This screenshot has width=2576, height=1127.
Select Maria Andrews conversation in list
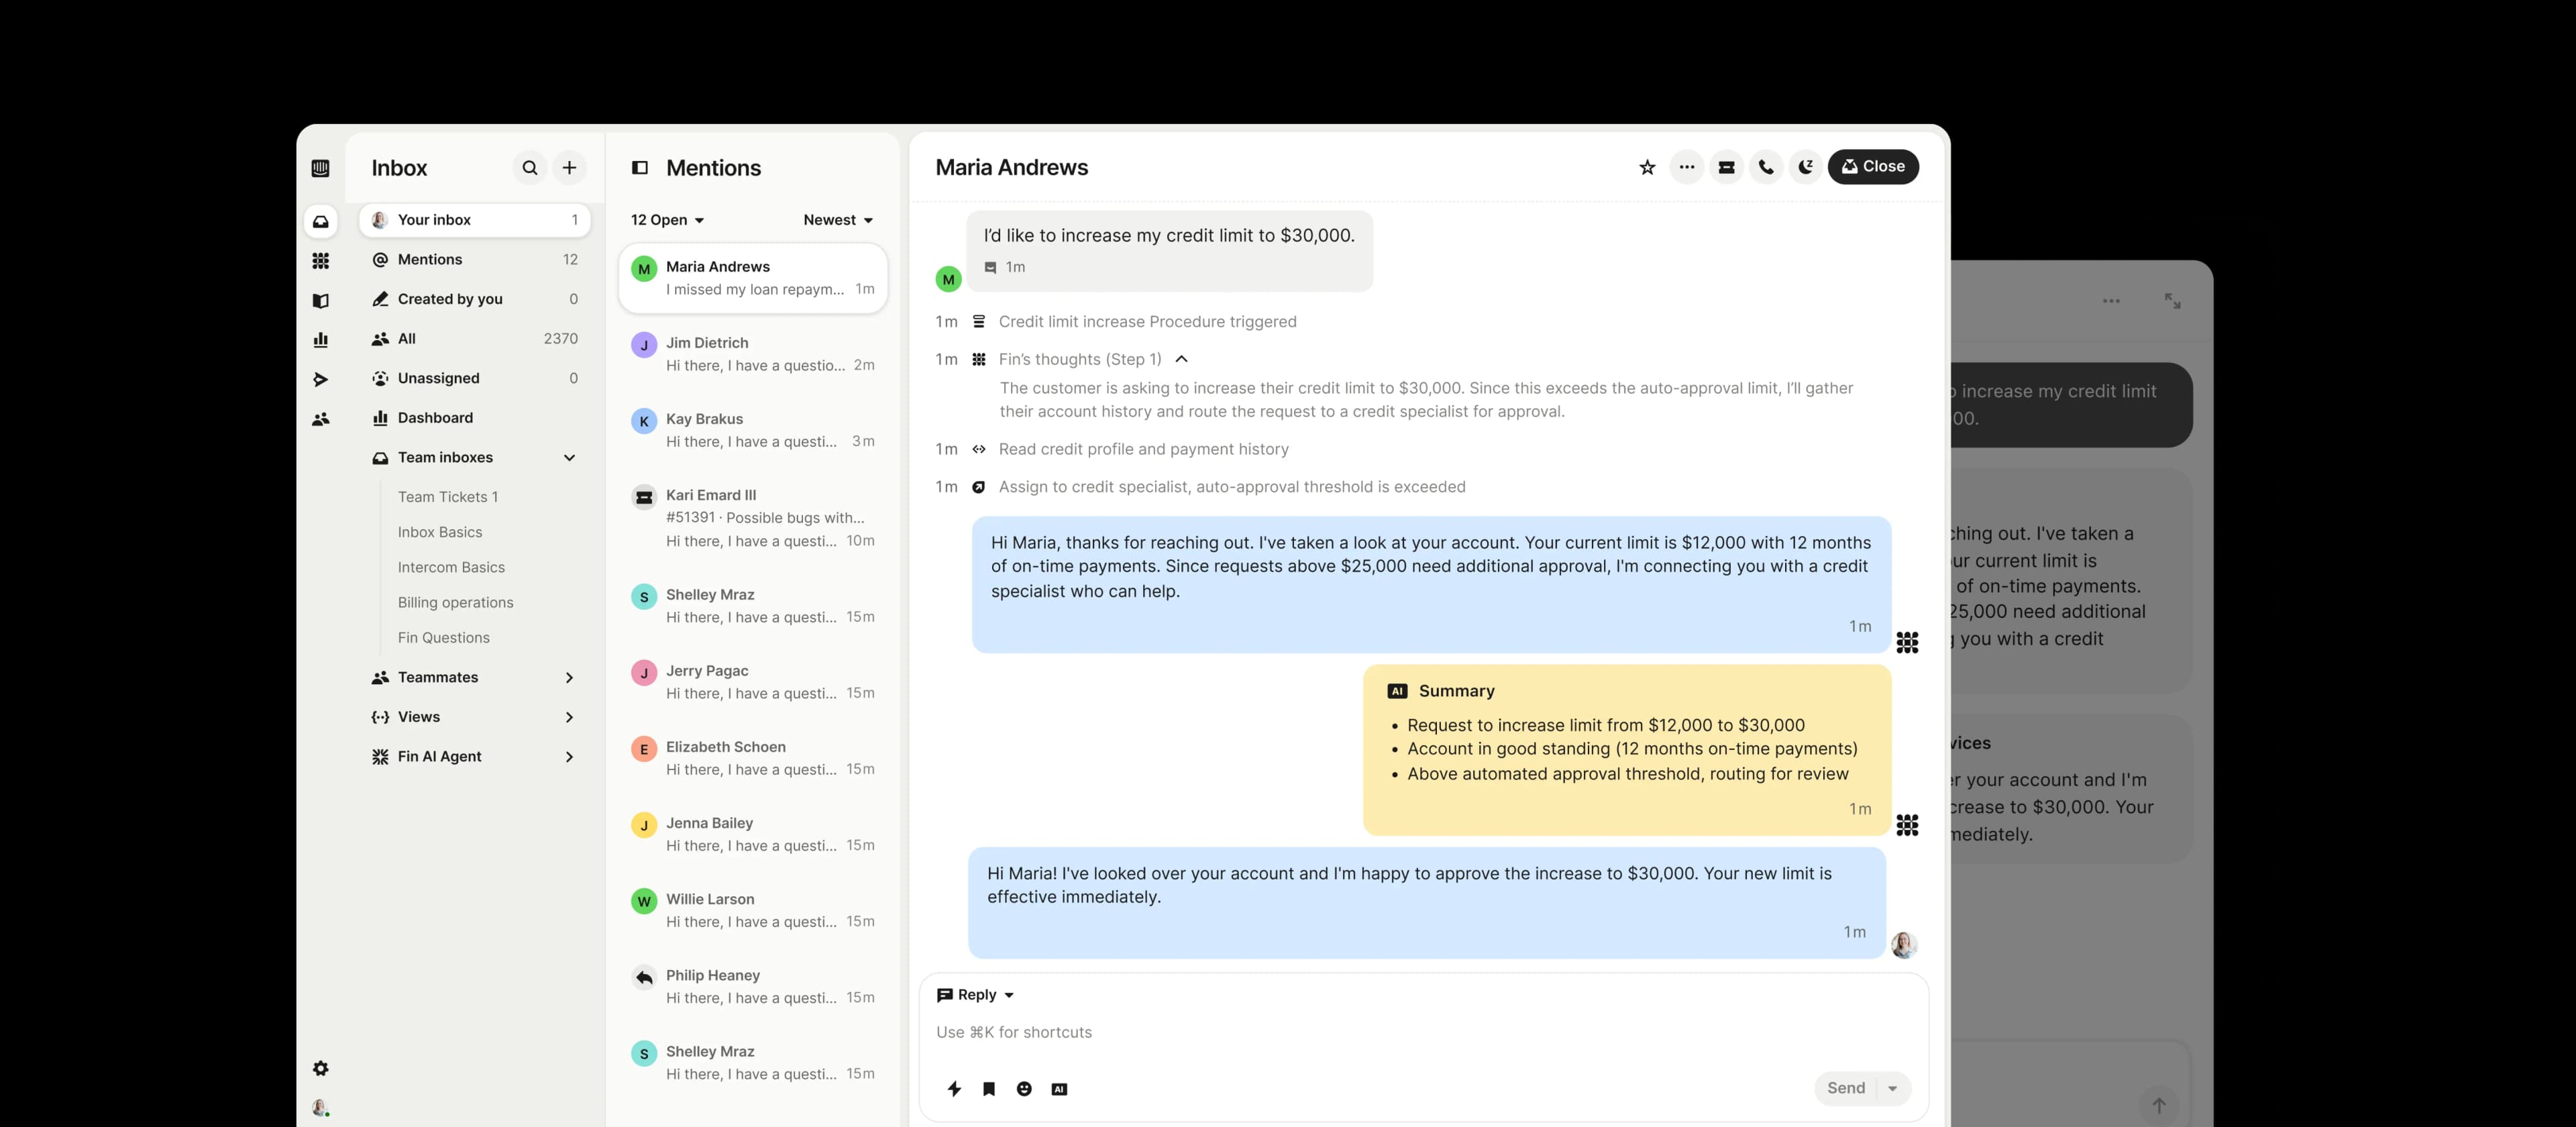[x=753, y=278]
